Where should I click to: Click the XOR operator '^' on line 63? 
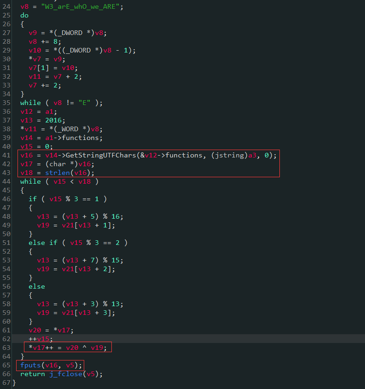84,348
